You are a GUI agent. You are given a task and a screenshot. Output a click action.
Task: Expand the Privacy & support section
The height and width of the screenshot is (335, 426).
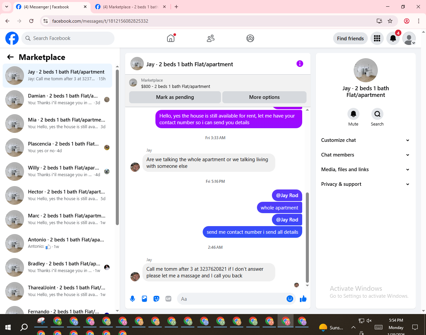[365, 184]
